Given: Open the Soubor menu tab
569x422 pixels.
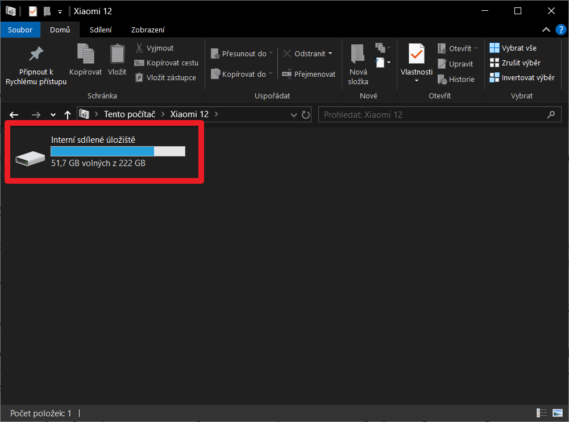Looking at the screenshot, I should tap(20, 30).
